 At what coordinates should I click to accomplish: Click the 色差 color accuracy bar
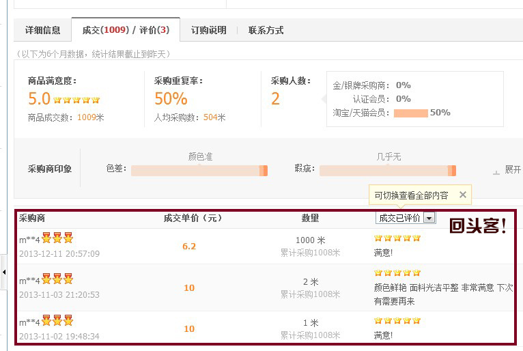[199, 170]
